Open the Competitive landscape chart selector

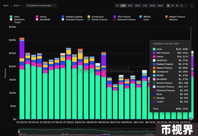tap(41, 6)
